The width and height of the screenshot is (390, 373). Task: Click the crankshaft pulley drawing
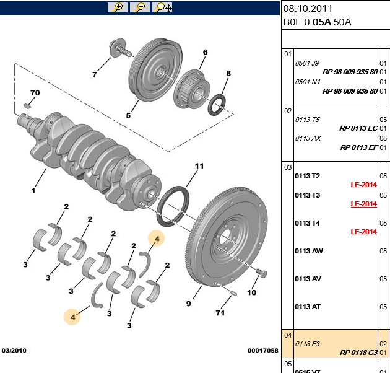point(155,70)
